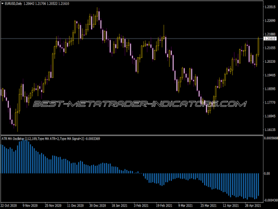Click the 0.0005668 oscillator scale maximum

click(x=270, y=138)
